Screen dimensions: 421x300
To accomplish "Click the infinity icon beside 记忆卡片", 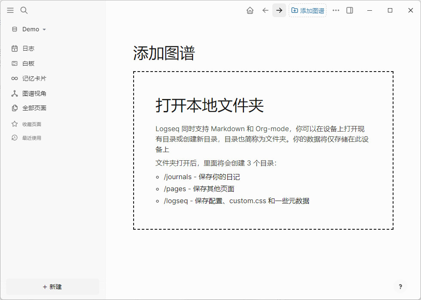I will point(15,78).
